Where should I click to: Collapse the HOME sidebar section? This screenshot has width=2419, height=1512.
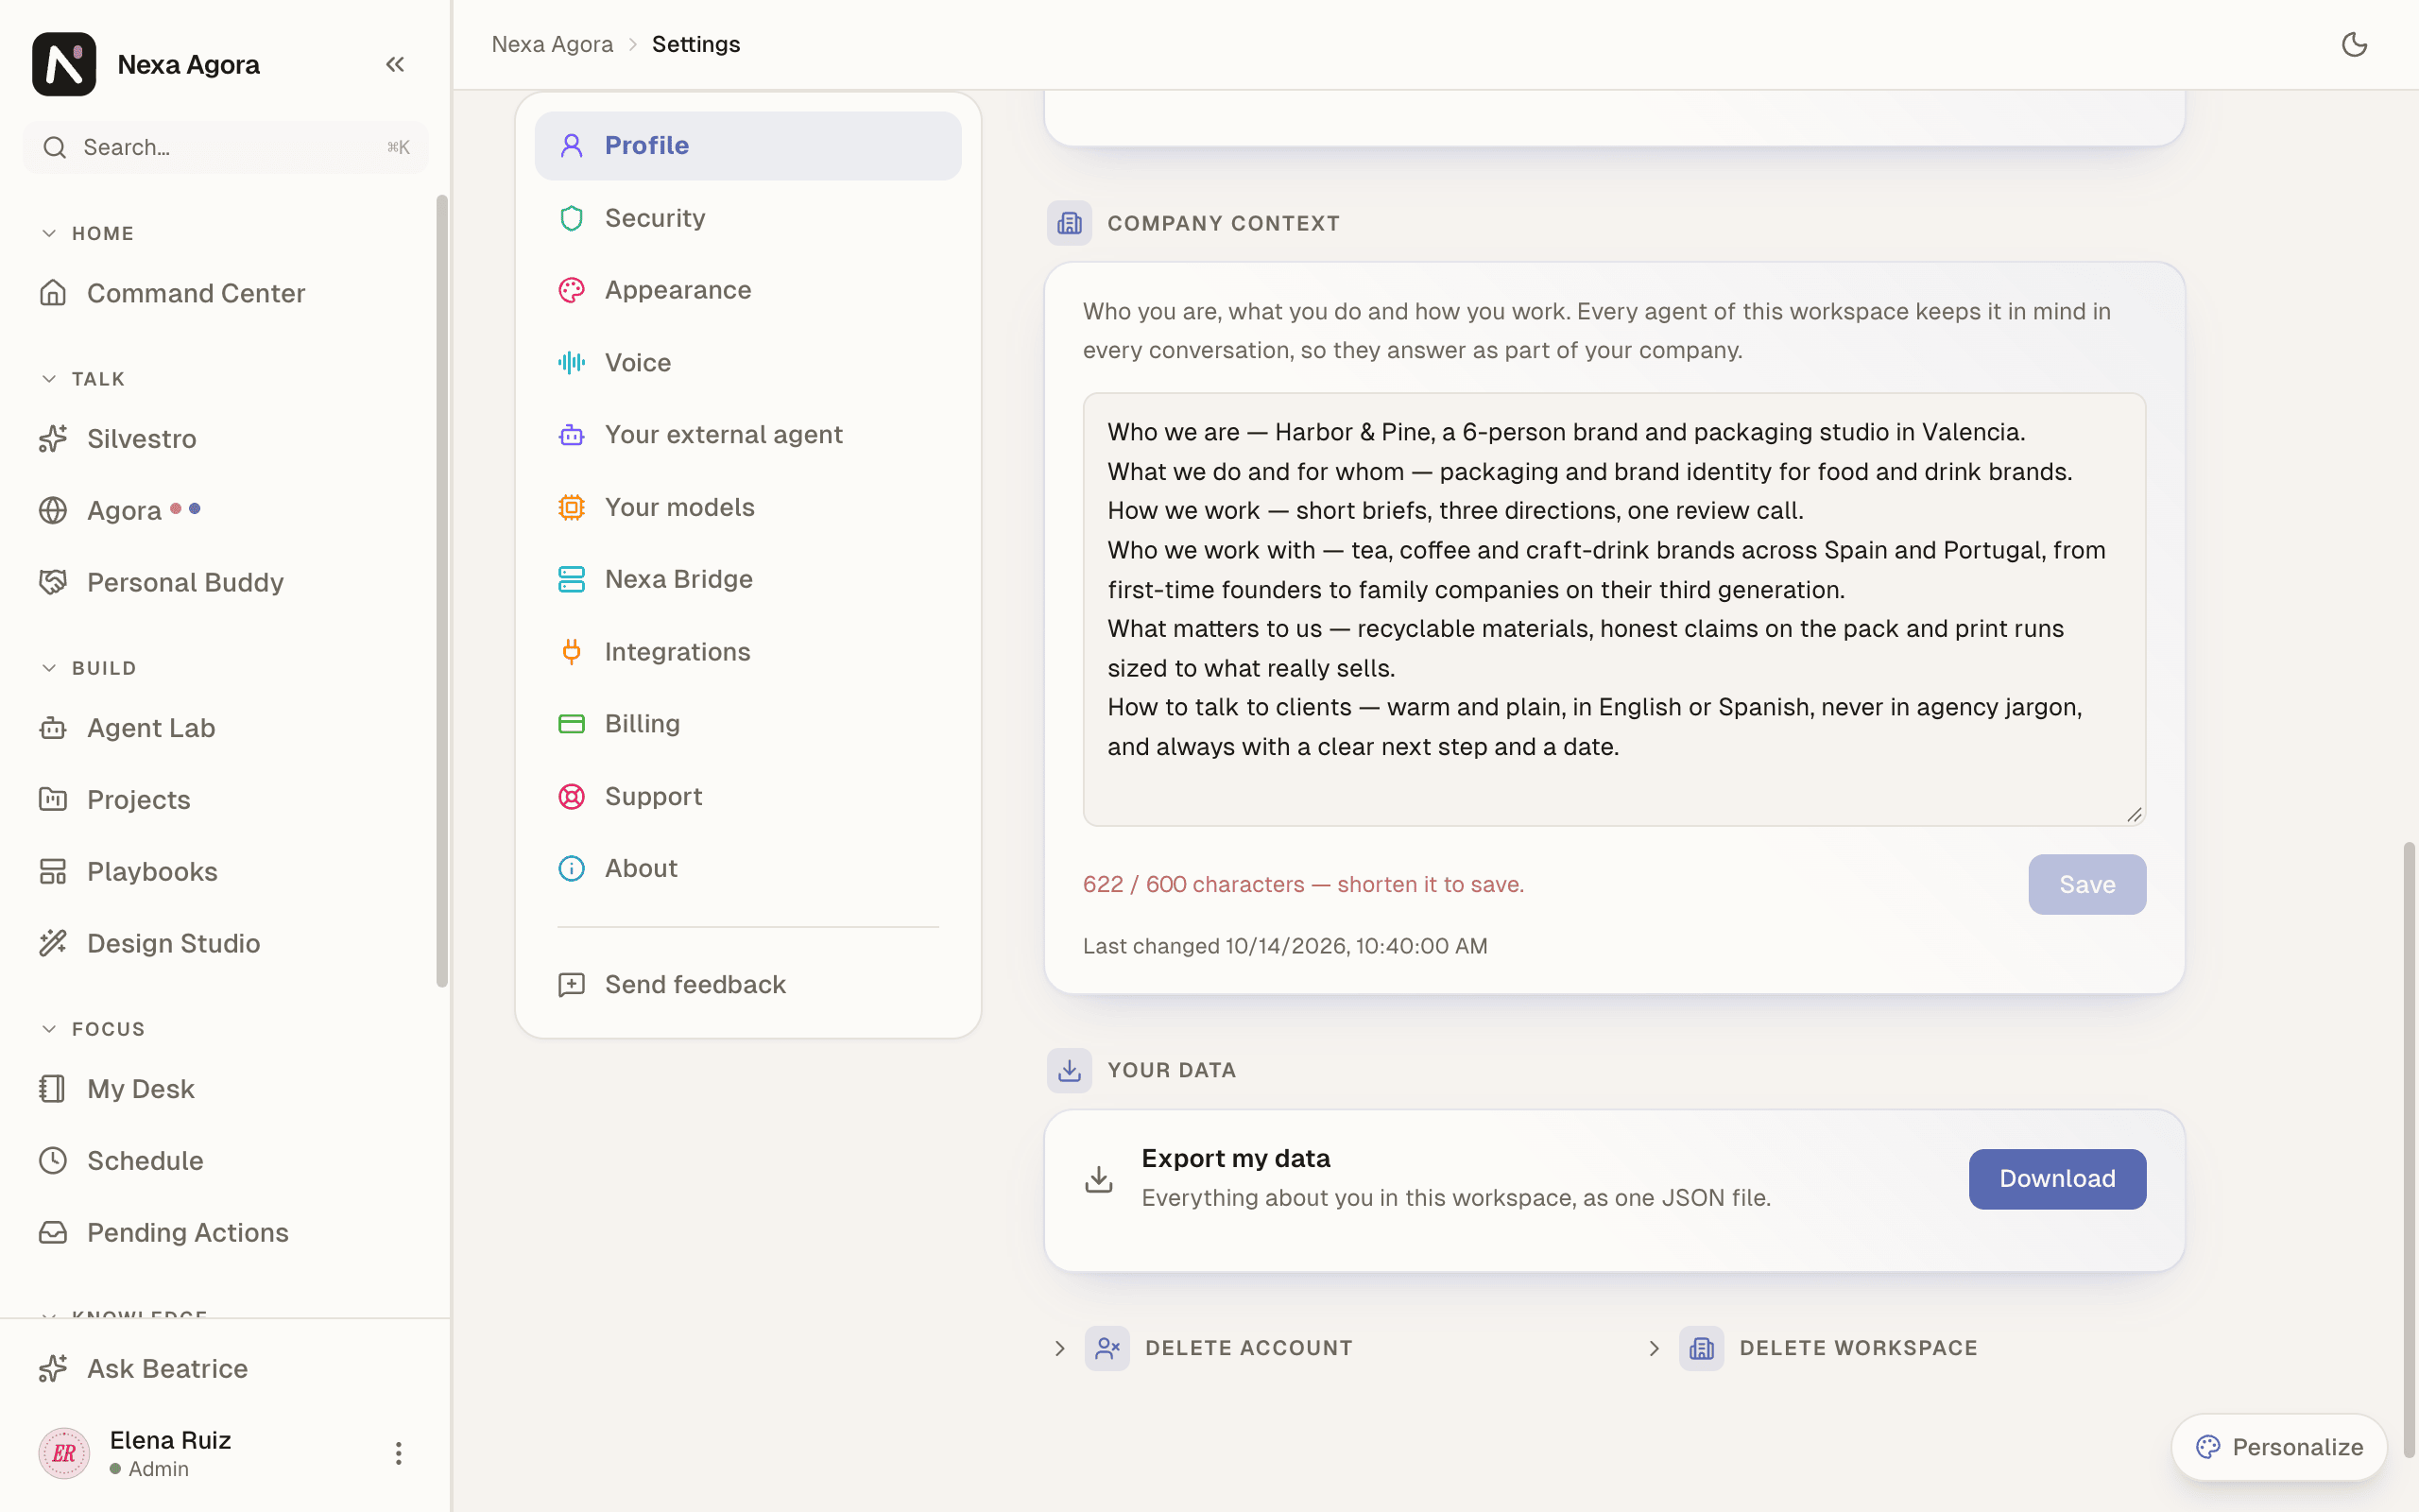click(87, 233)
